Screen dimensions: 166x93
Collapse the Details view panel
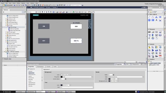[x=3, y=59]
